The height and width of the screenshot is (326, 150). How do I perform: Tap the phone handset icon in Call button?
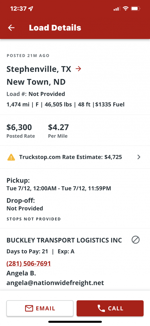(101, 308)
